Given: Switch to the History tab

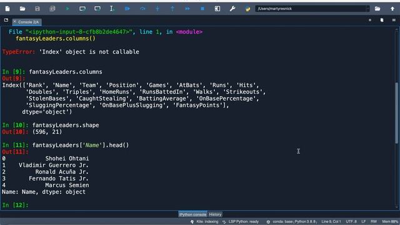Looking at the screenshot, I should coord(215,214).
